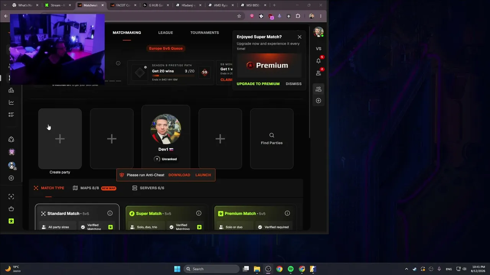Click the info icon on Premium Match card
The height and width of the screenshot is (275, 490).
[x=287, y=213]
